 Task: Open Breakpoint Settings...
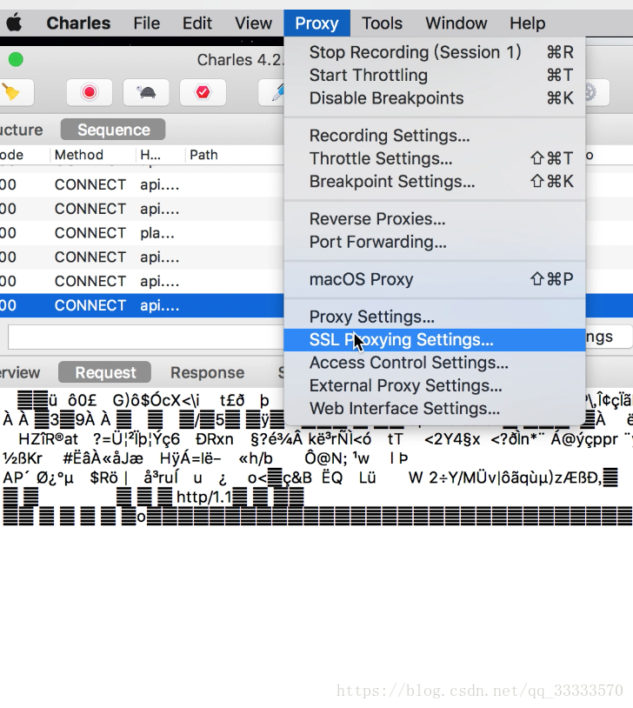tap(435, 182)
